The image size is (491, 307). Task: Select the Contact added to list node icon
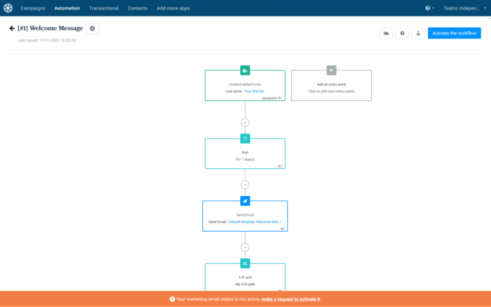click(x=245, y=70)
